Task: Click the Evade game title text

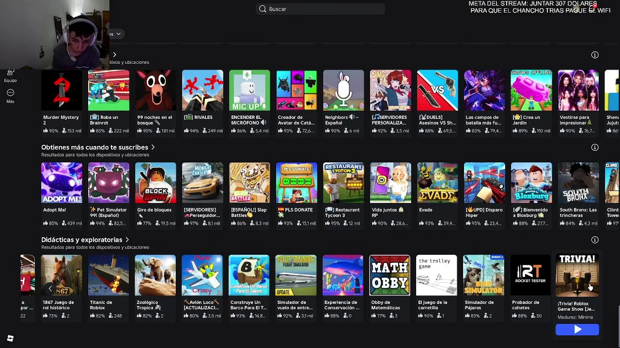Action: coord(425,210)
